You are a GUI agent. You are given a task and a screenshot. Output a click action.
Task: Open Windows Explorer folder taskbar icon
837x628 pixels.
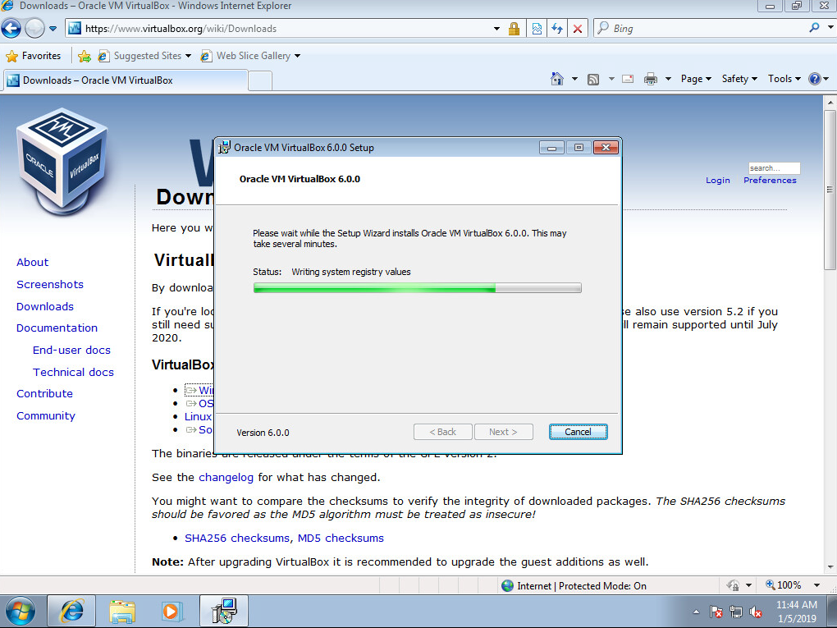coord(122,611)
